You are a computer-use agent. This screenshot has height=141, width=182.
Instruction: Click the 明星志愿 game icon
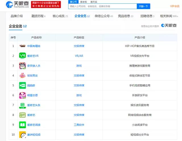pos(22,95)
